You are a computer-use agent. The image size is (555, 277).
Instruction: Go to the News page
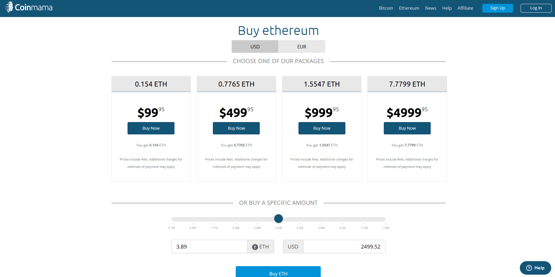pos(431,8)
